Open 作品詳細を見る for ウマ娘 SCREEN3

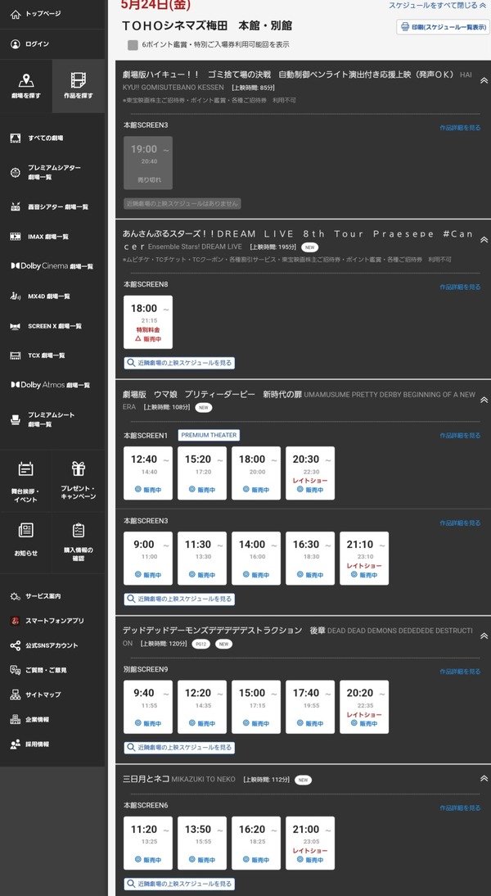pyautogui.click(x=460, y=523)
